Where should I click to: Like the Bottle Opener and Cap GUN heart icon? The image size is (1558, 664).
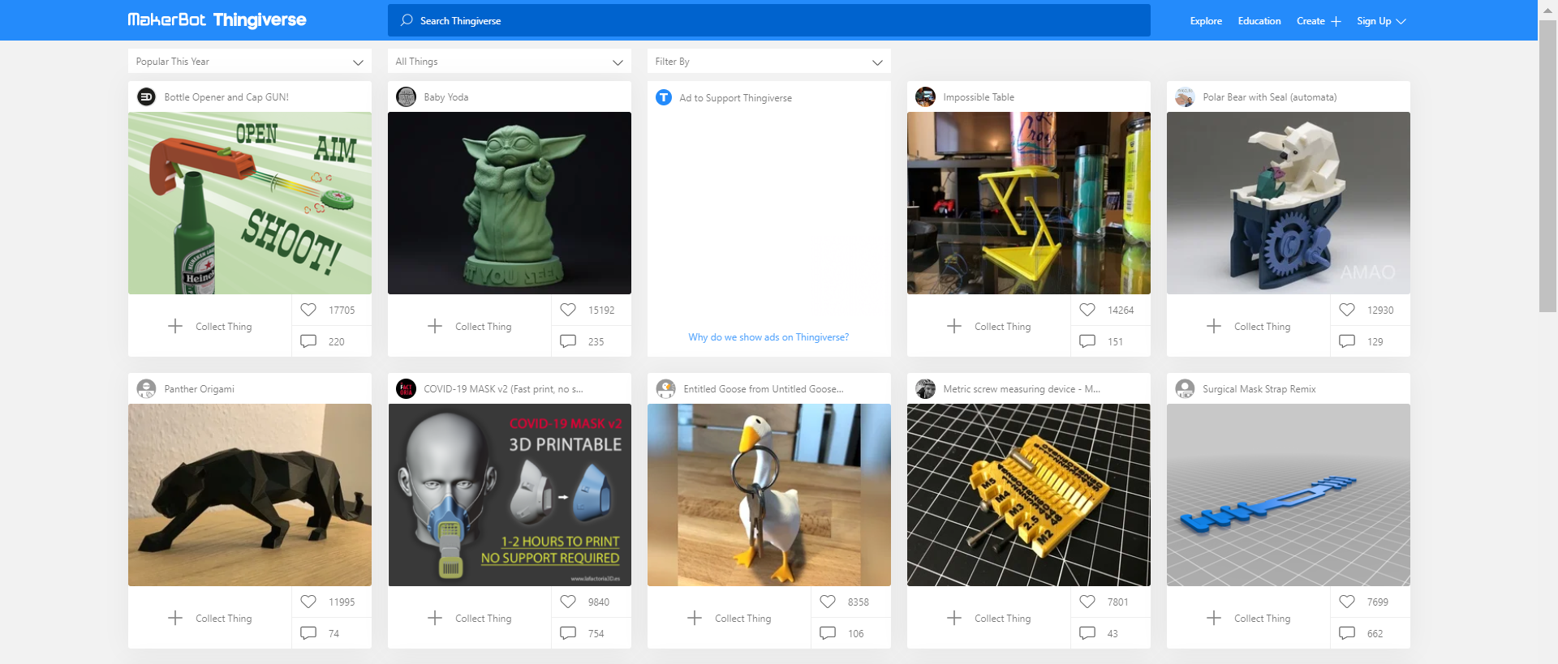click(308, 310)
